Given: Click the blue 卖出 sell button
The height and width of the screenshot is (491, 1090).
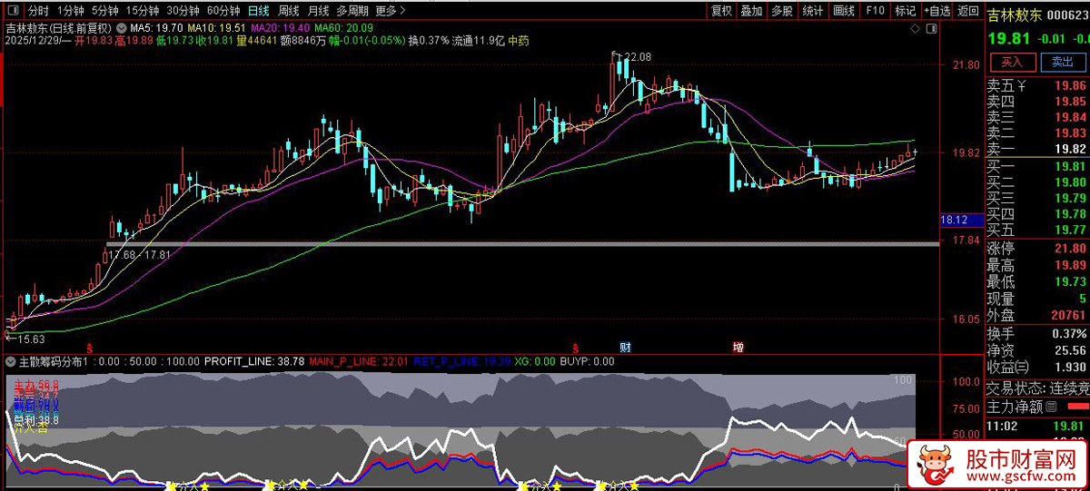Looking at the screenshot, I should pos(1062,62).
